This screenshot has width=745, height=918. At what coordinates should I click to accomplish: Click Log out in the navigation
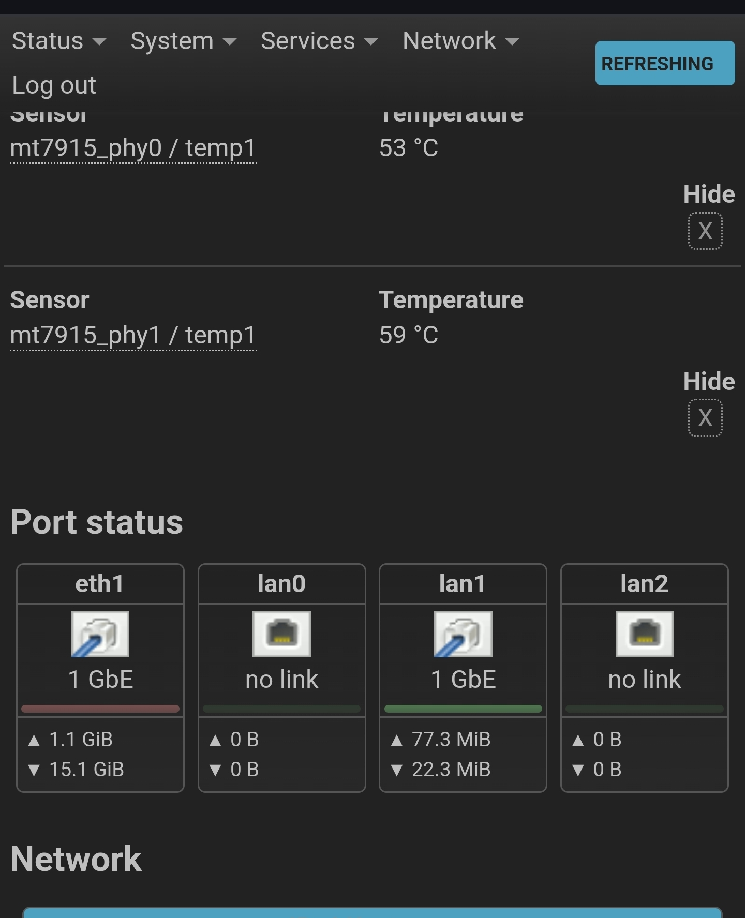[54, 85]
